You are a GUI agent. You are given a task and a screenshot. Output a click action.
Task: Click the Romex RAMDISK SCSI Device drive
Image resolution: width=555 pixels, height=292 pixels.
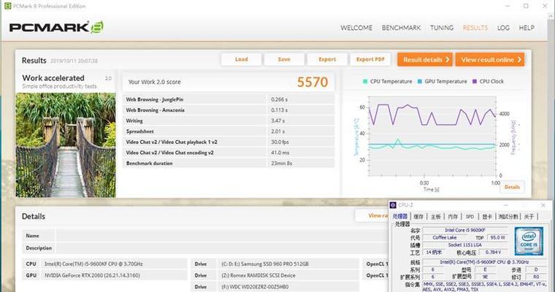click(x=258, y=275)
